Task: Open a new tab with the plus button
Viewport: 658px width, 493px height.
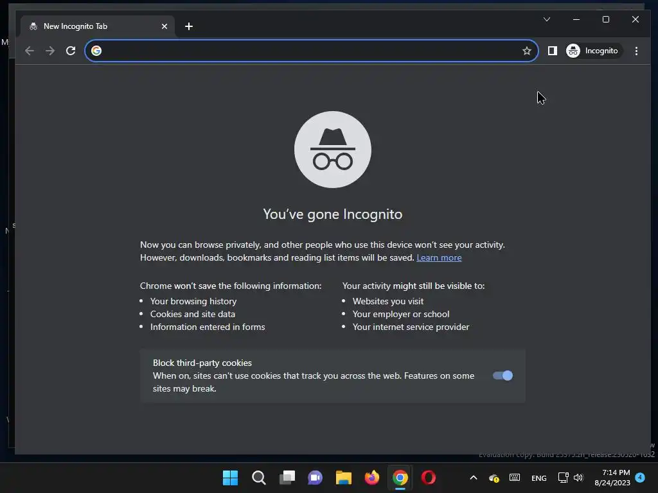Action: pos(189,26)
